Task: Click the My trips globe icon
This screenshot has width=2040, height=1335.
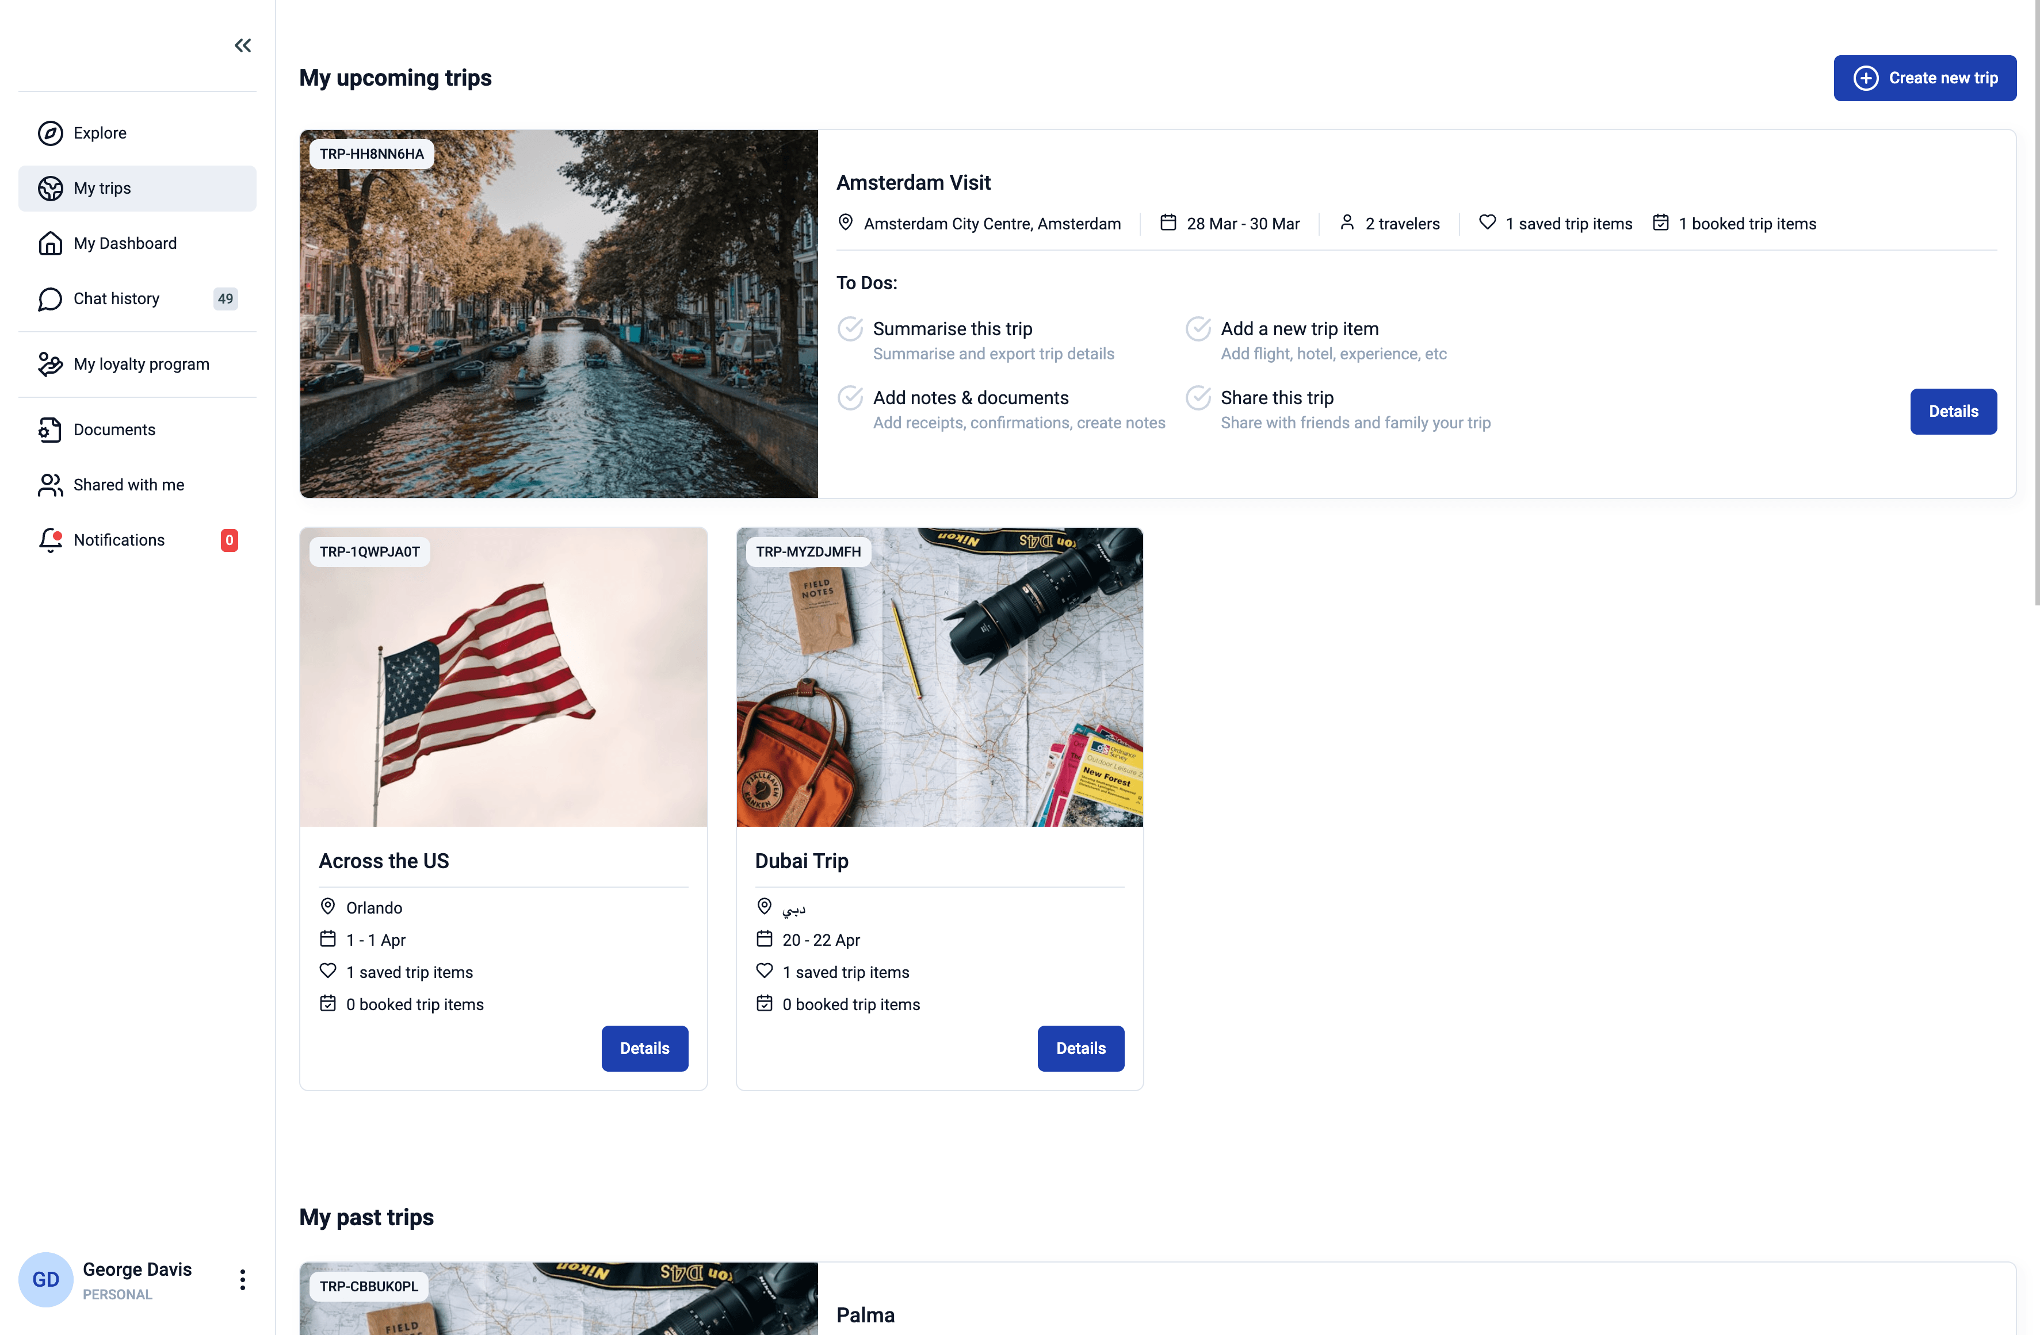Action: pos(51,189)
